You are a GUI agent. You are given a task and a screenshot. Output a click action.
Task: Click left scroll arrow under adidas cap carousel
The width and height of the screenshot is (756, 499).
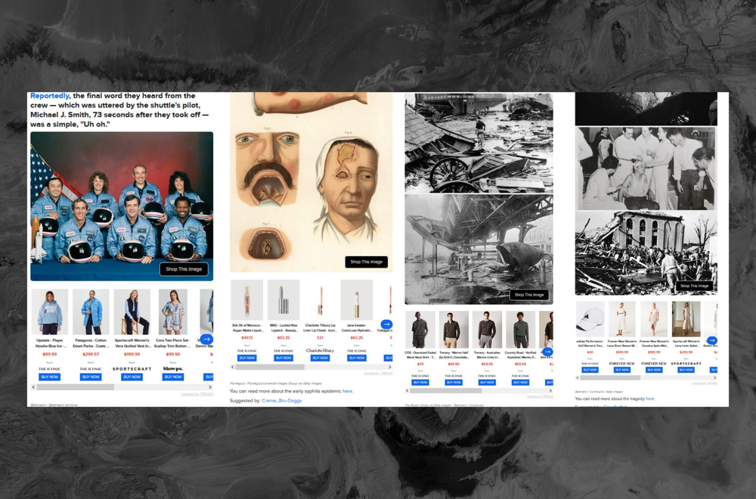[578, 377]
